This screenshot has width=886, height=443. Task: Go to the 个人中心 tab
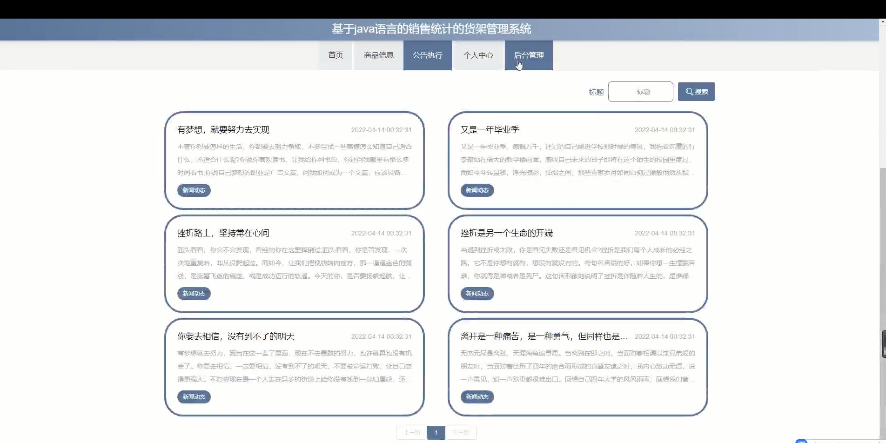pyautogui.click(x=478, y=55)
